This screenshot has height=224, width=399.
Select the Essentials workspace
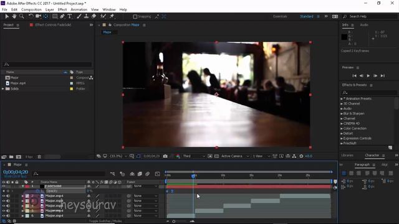pos(280,17)
